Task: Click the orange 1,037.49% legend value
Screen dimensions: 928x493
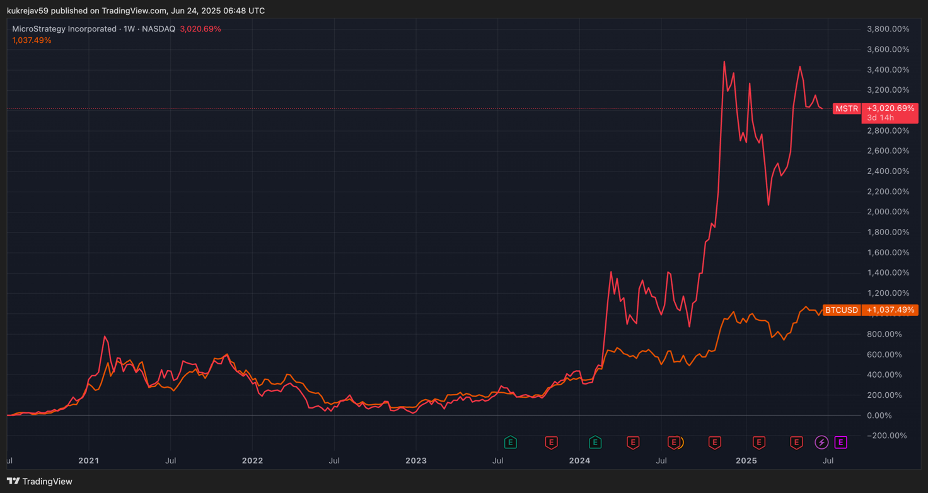Action: [32, 40]
